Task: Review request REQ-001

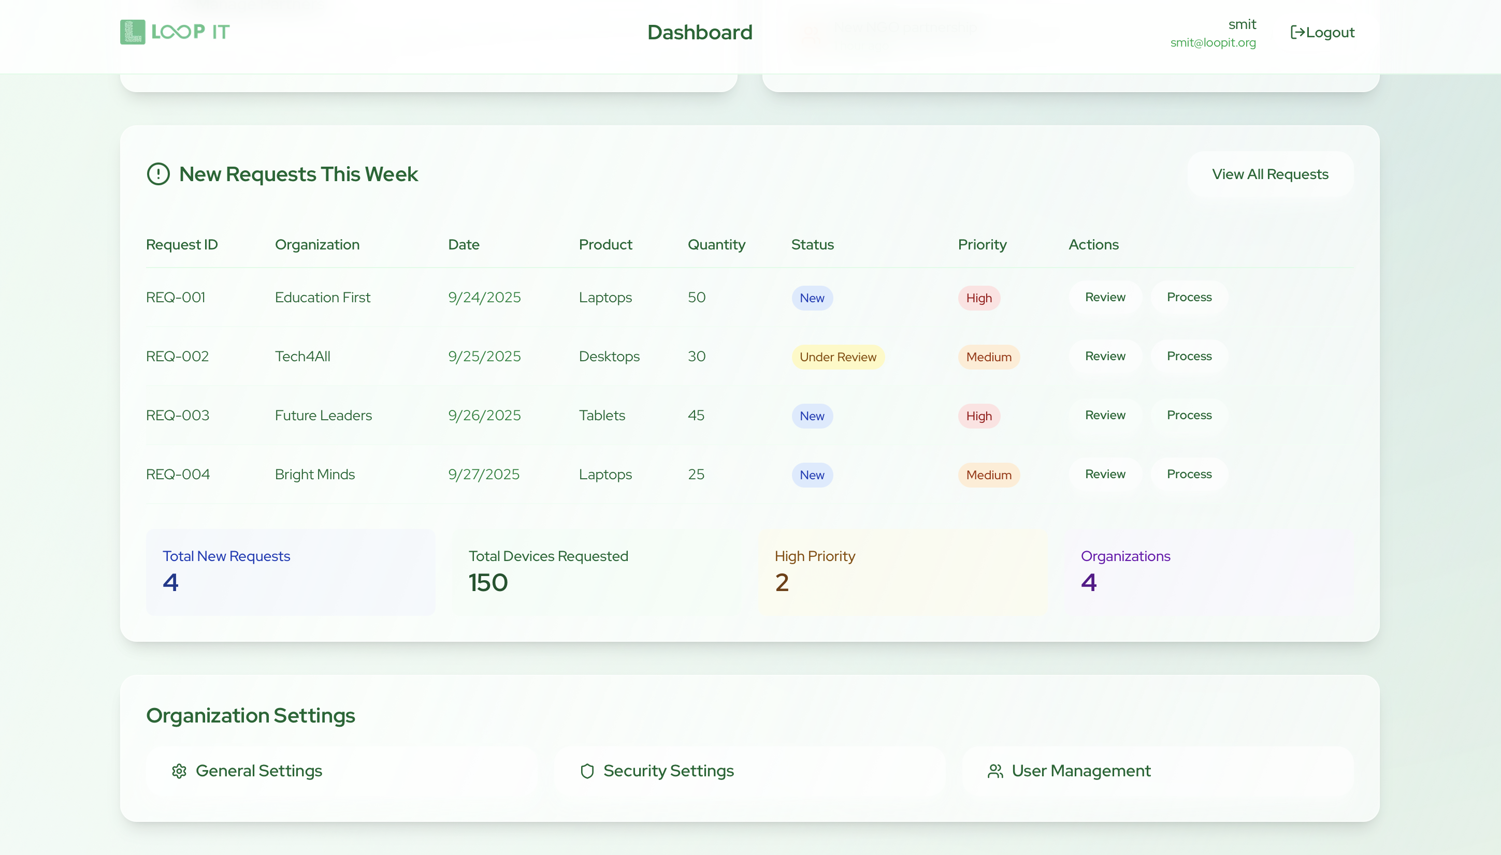Action: (1104, 297)
